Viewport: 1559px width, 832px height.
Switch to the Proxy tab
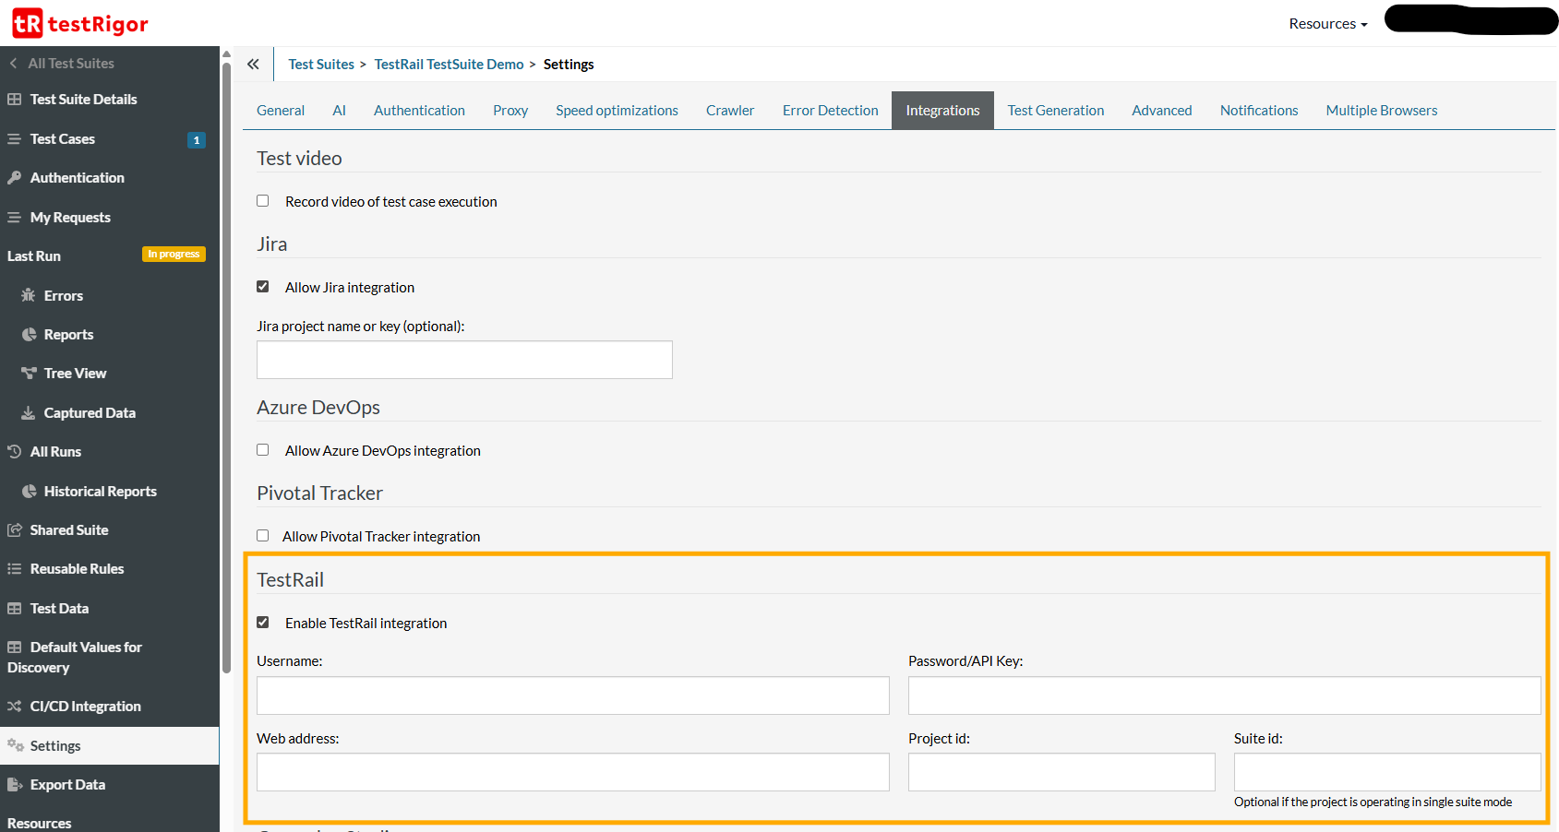[510, 111]
